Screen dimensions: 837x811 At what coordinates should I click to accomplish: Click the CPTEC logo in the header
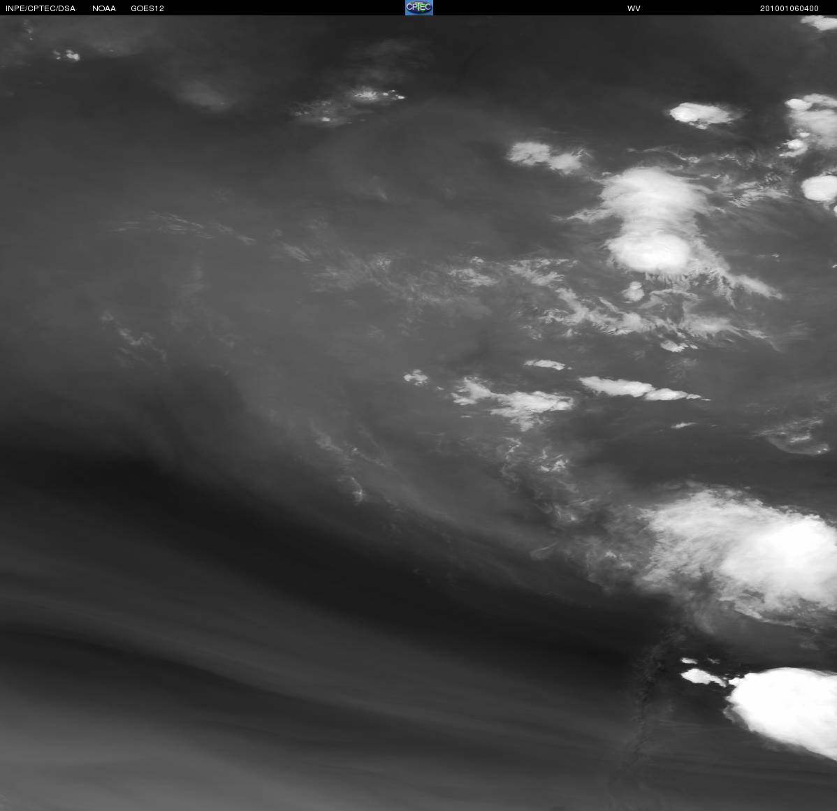(419, 8)
